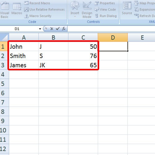This screenshot has width=155, height=155.
Task: Open the Insert Function dialog
Action: [x=64, y=29]
